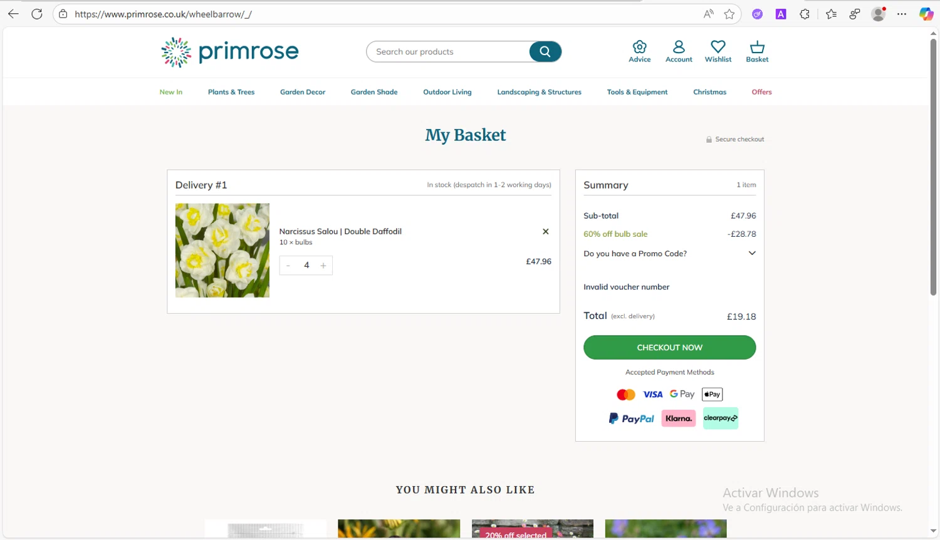
Task: Open the Wishlist heart icon
Action: point(718,51)
